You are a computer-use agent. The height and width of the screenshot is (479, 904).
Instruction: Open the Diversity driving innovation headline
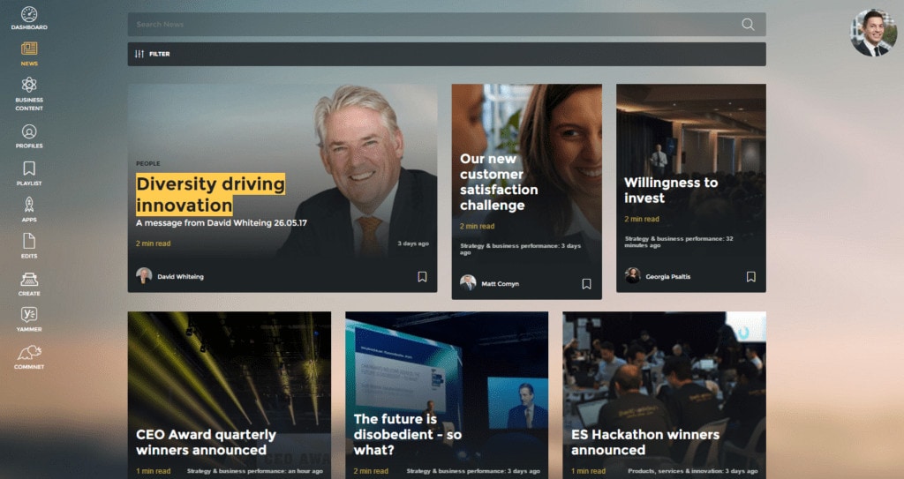210,195
